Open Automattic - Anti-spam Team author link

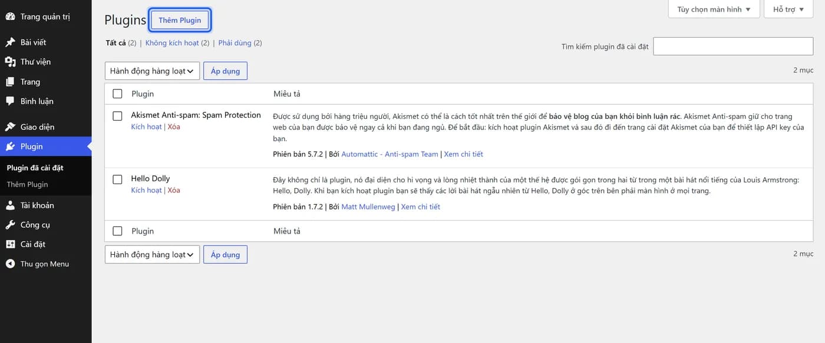[390, 154]
